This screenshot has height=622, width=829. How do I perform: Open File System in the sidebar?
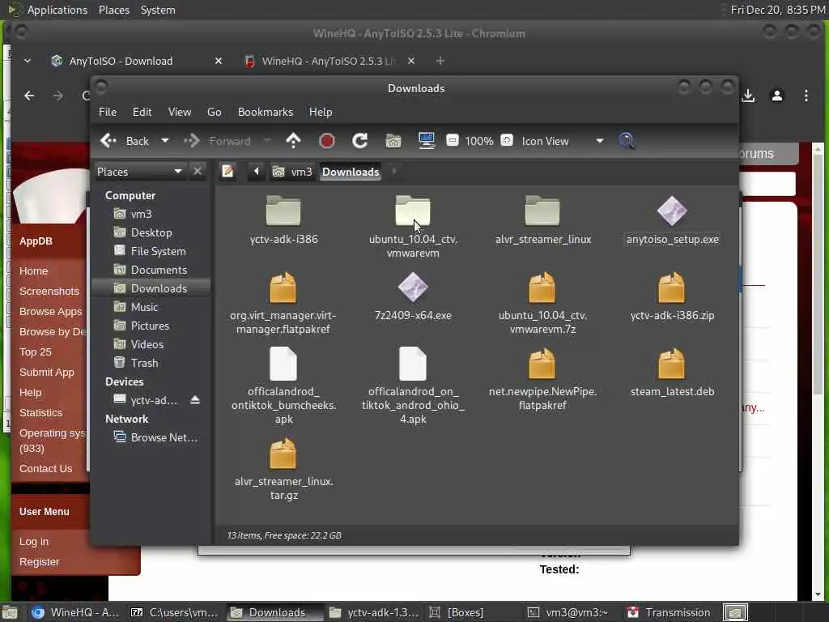[158, 251]
